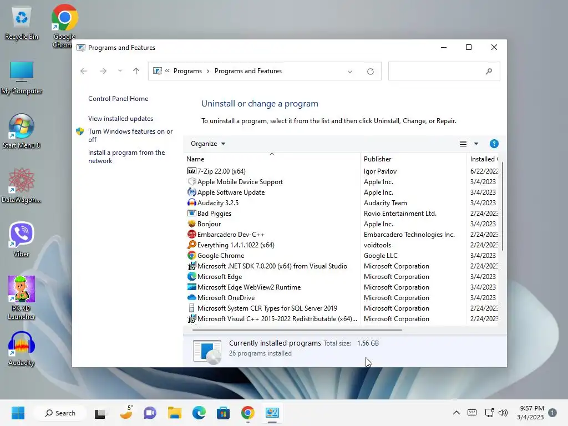568x426 pixels.
Task: Open Turn Windows features on or off
Action: (x=130, y=135)
